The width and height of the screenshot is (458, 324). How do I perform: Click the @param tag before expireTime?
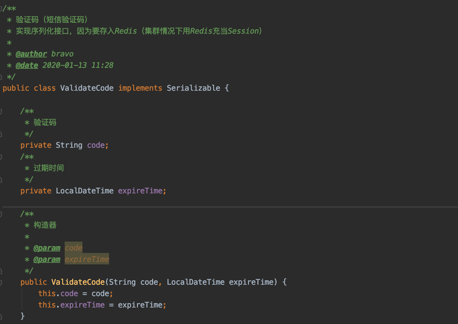coord(47,259)
